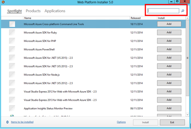Select the Azure PowerShell product icon
The width and height of the screenshot is (191, 129).
(12, 49)
